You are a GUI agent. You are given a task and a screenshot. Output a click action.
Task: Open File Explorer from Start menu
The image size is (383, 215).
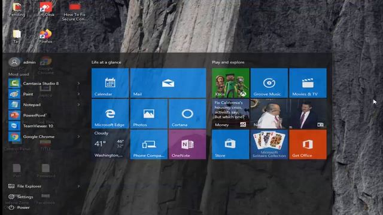coord(45,186)
